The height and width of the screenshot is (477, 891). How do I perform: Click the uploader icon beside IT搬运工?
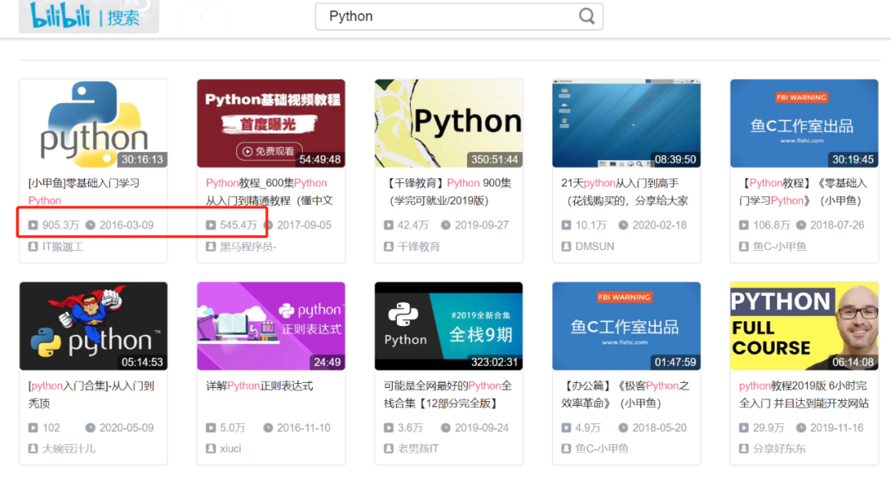(x=33, y=247)
